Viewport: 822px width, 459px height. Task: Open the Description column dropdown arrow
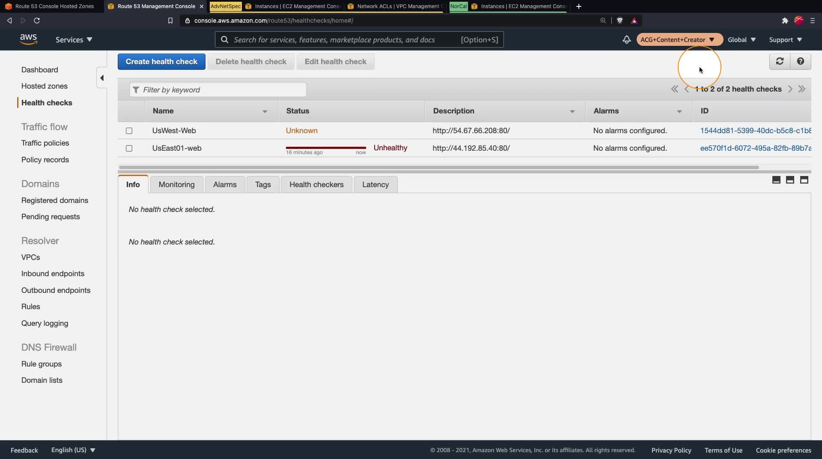[x=572, y=111]
